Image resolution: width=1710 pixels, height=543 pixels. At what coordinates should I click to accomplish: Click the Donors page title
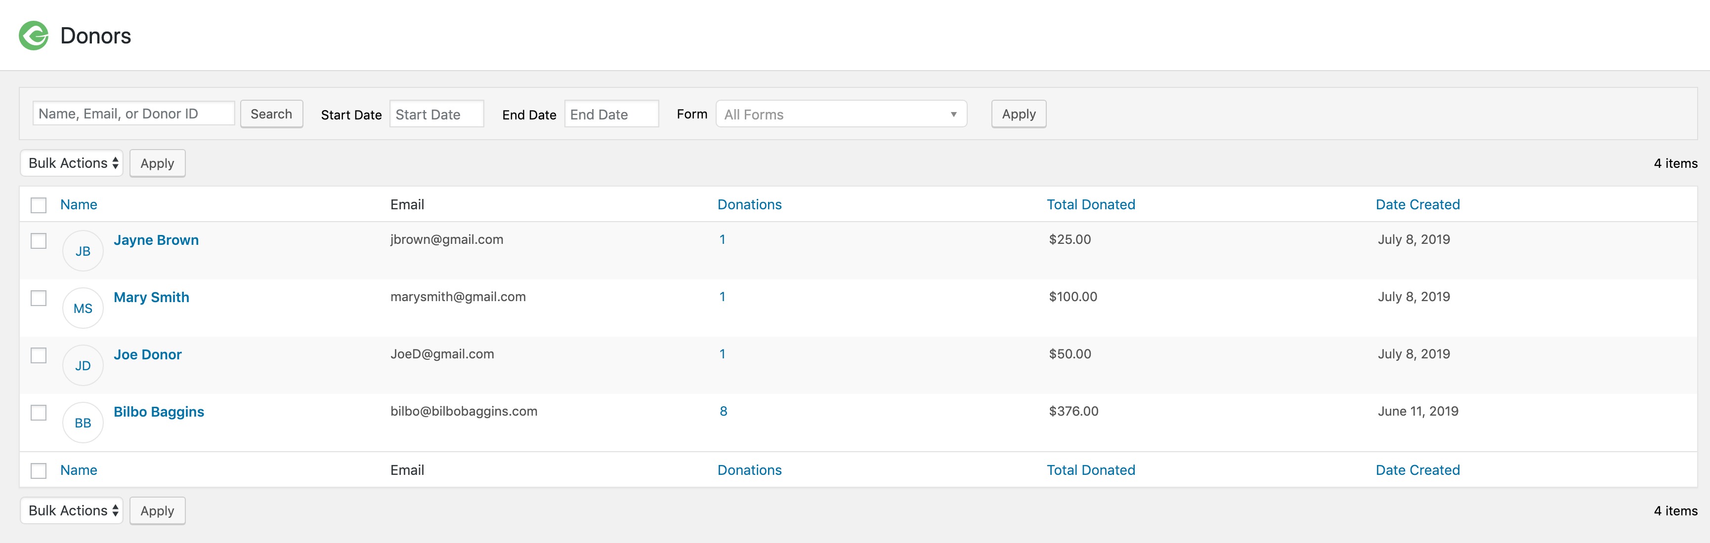95,36
